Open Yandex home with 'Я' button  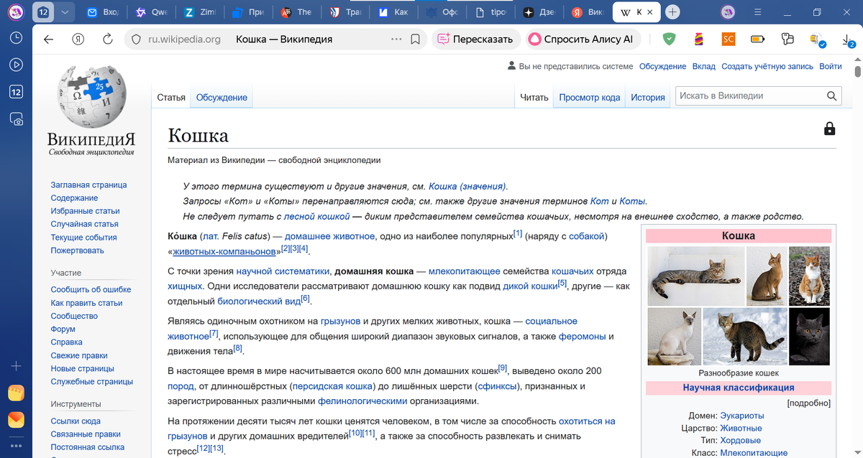pos(78,39)
